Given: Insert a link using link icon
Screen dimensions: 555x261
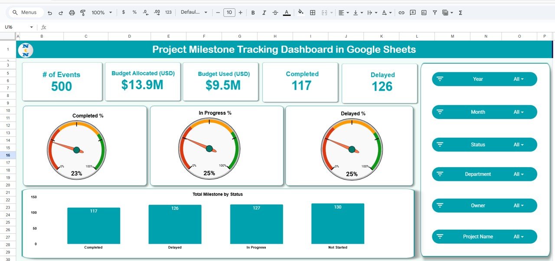Looking at the screenshot, I should pyautogui.click(x=402, y=13).
